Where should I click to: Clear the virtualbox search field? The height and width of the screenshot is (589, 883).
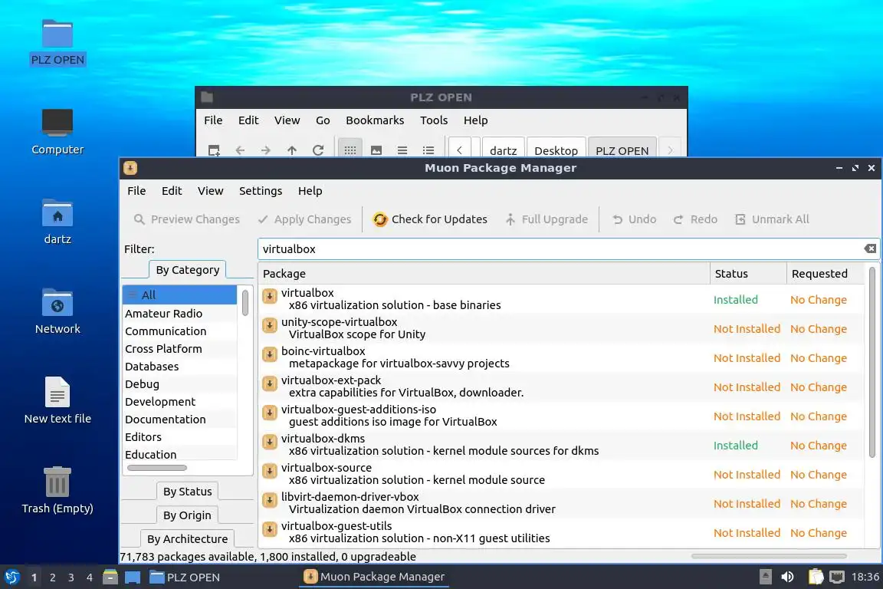tap(870, 248)
